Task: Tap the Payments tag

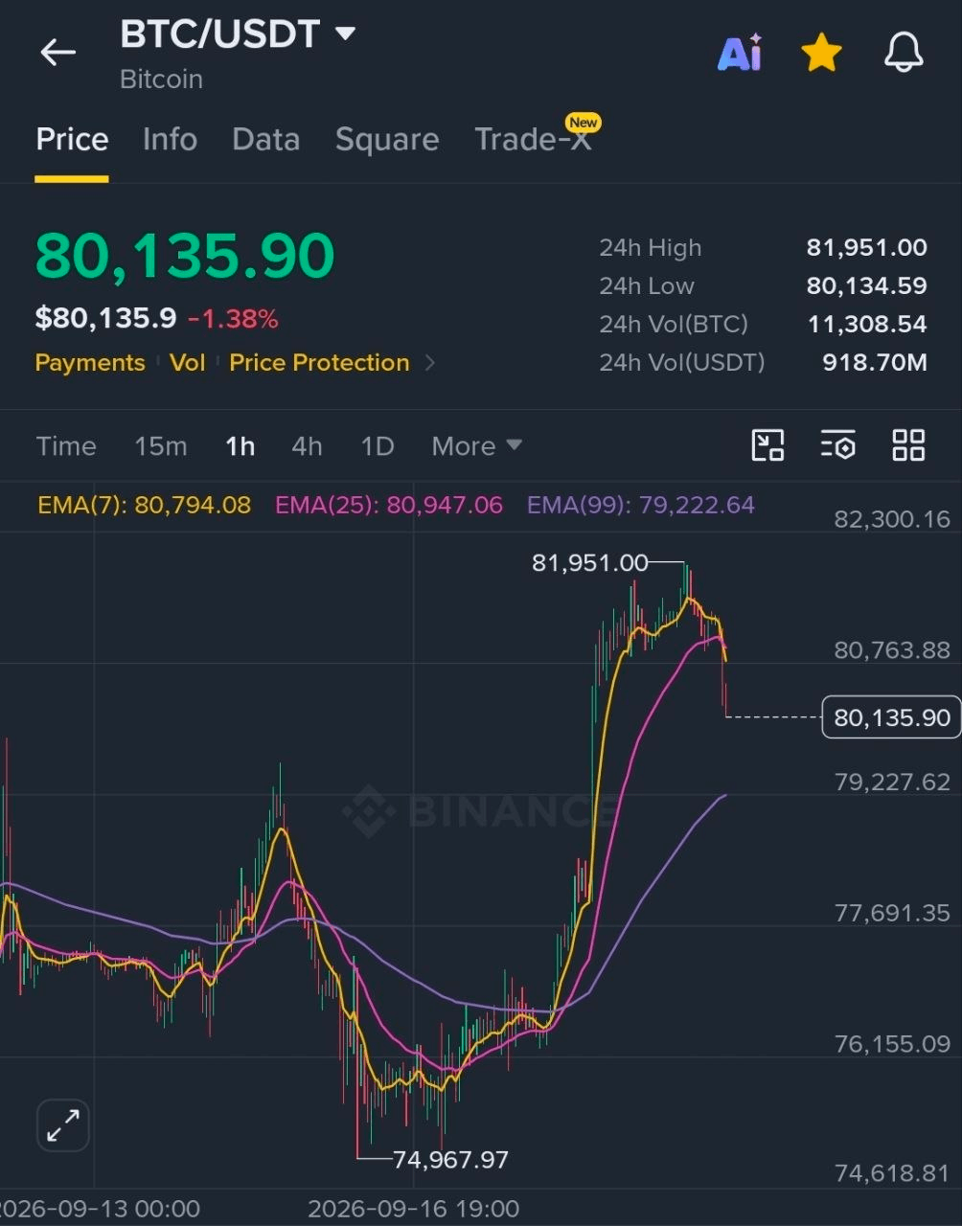Action: (x=90, y=363)
